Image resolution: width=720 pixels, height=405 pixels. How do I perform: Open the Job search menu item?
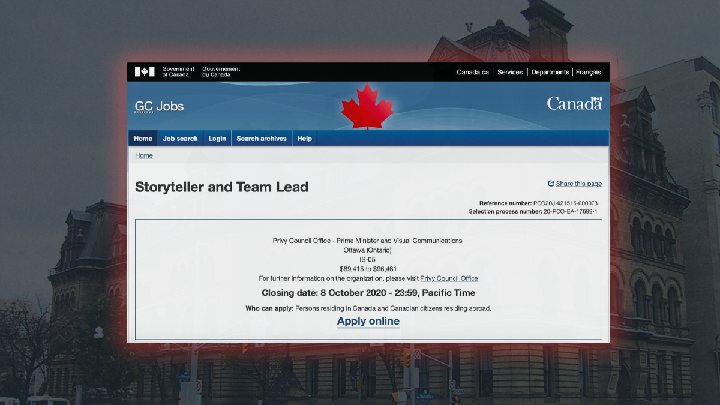click(180, 139)
